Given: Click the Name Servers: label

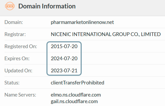Looking at the screenshot, I should point(20,95).
